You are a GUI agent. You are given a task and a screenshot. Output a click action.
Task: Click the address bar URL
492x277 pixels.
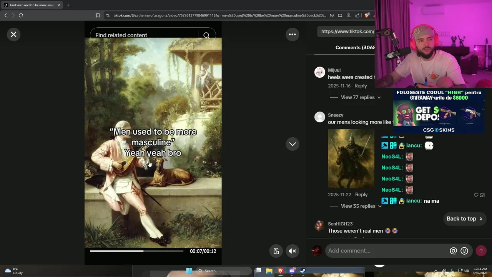(x=219, y=15)
